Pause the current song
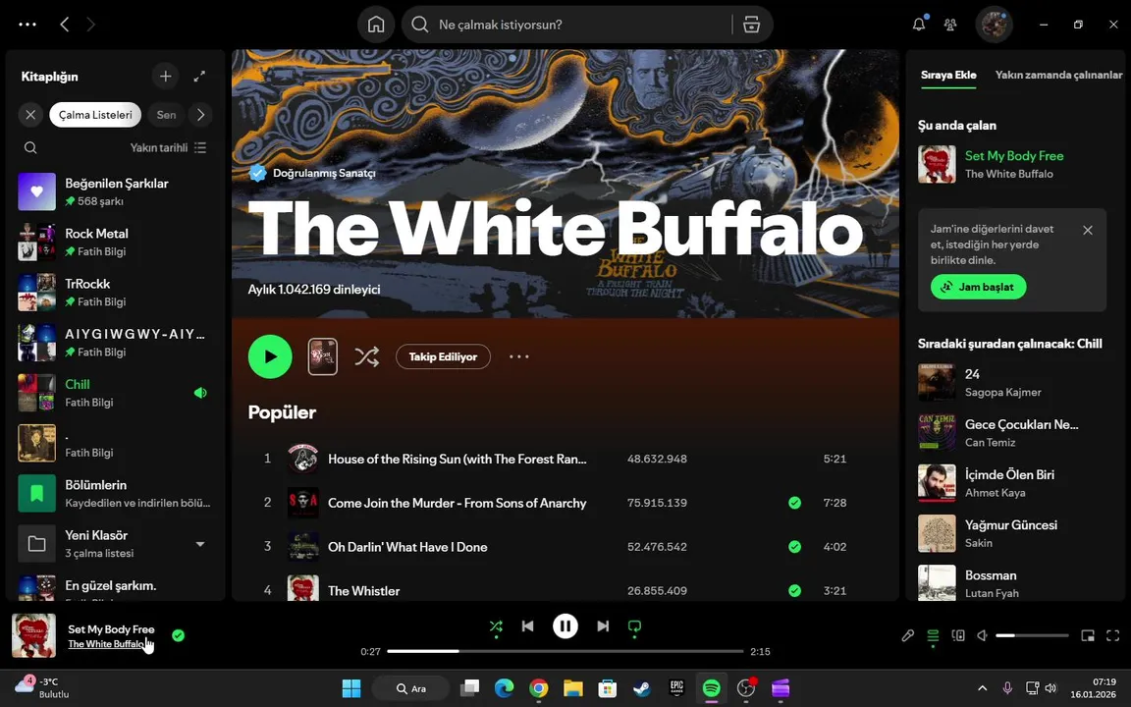This screenshot has width=1131, height=707. pos(565,626)
